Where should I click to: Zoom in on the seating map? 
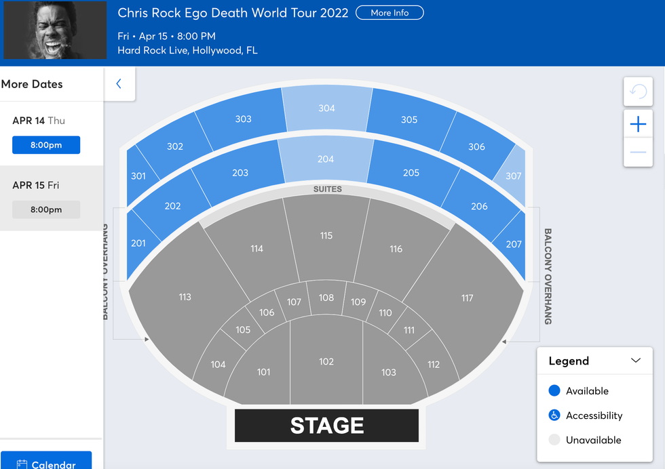click(638, 124)
